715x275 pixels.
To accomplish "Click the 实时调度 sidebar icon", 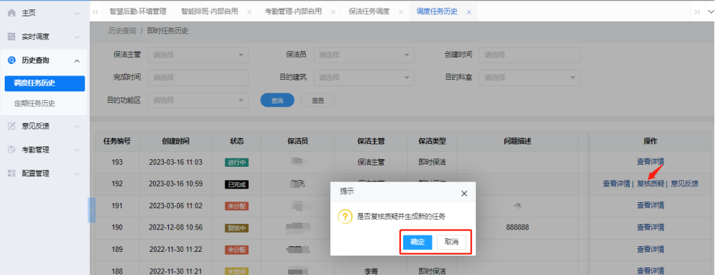I will (x=12, y=37).
